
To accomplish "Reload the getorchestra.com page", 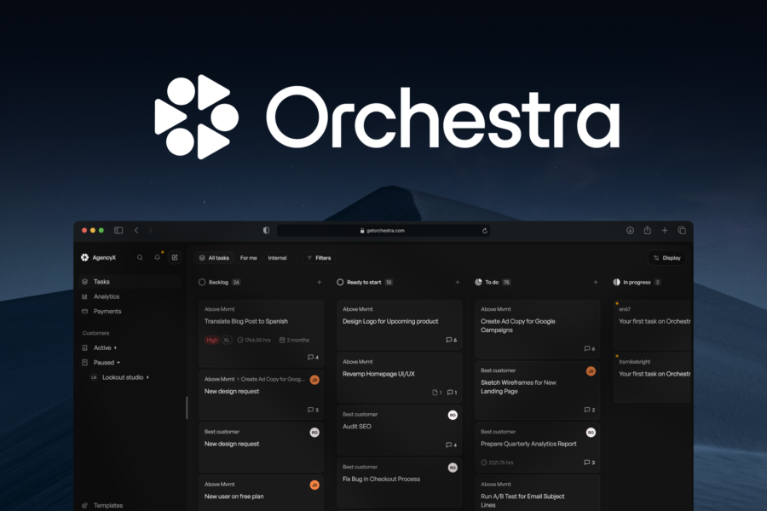I will pos(485,231).
